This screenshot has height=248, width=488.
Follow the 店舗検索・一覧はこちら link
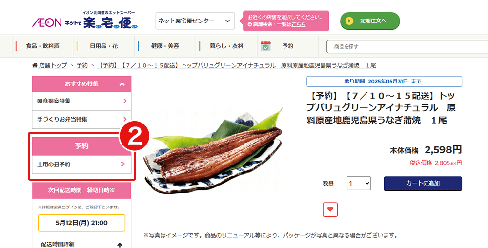(277, 24)
